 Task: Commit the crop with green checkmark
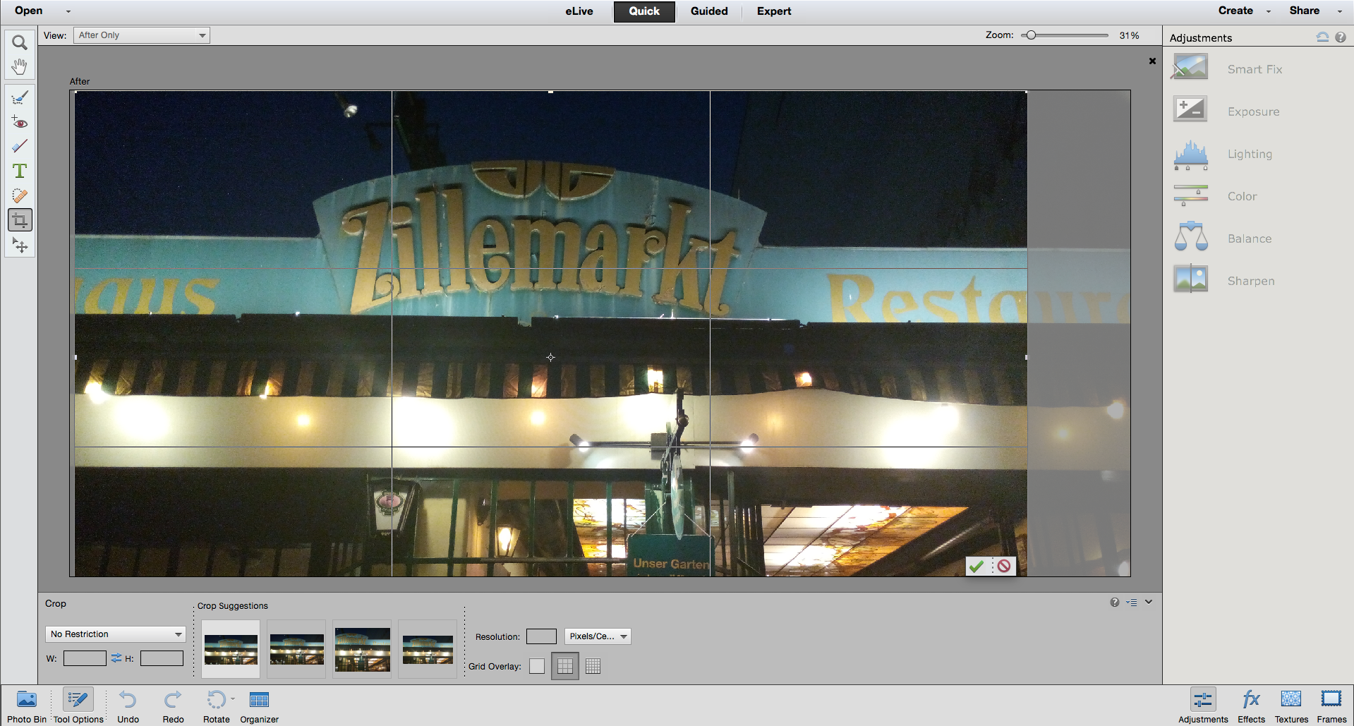coord(977,566)
